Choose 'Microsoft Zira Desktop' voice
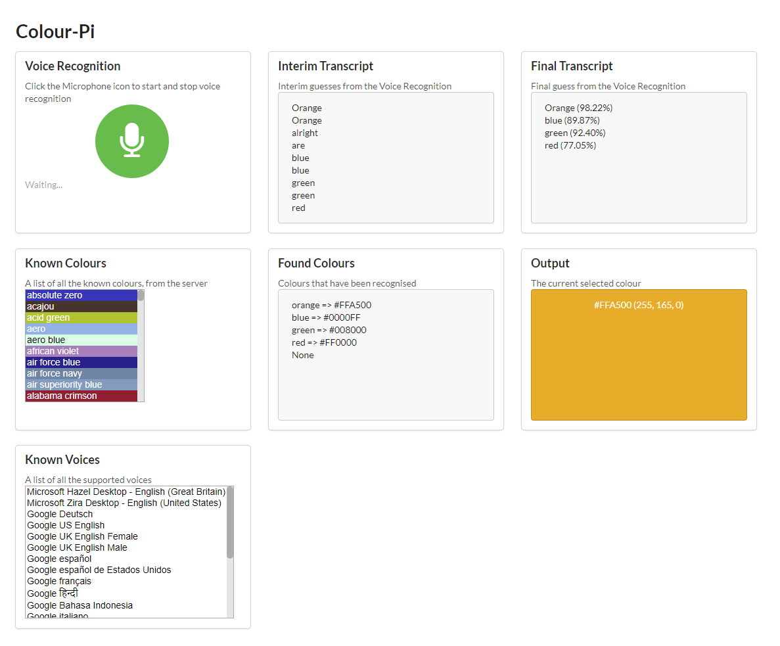Screen dimensions: 780x646 (125, 502)
